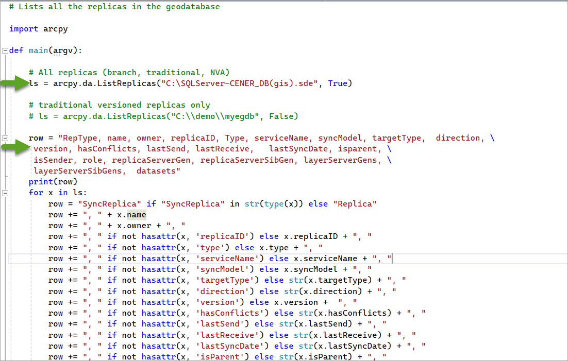The image size is (568, 361).
Task: Click the print(row) call
Action: coord(51,182)
